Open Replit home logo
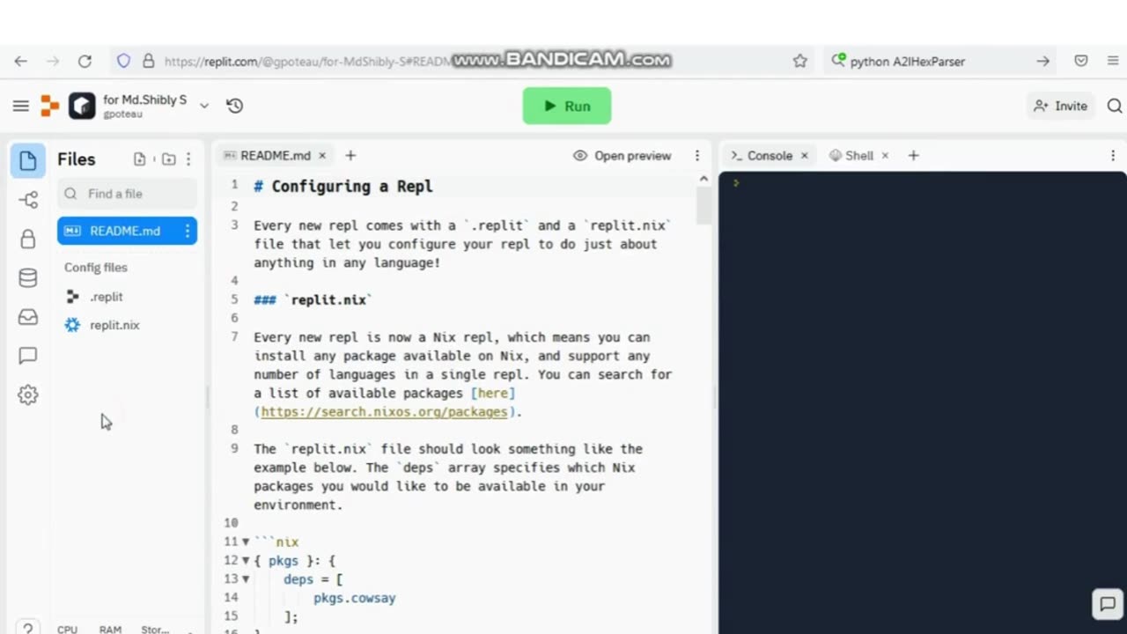The width and height of the screenshot is (1127, 634). (50, 106)
